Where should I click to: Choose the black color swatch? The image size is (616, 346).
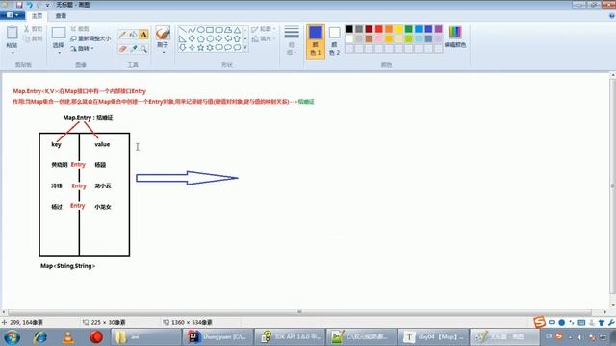(x=348, y=29)
